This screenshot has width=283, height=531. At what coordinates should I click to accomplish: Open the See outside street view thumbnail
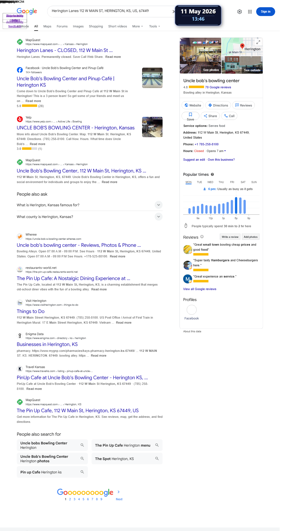tap(242, 65)
